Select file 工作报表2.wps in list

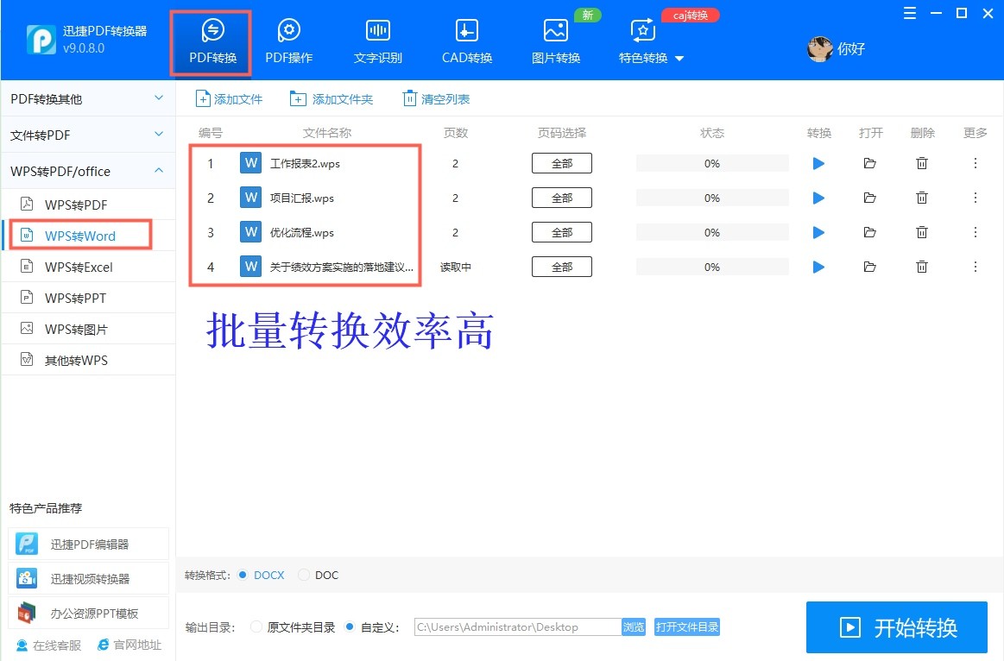pos(305,163)
